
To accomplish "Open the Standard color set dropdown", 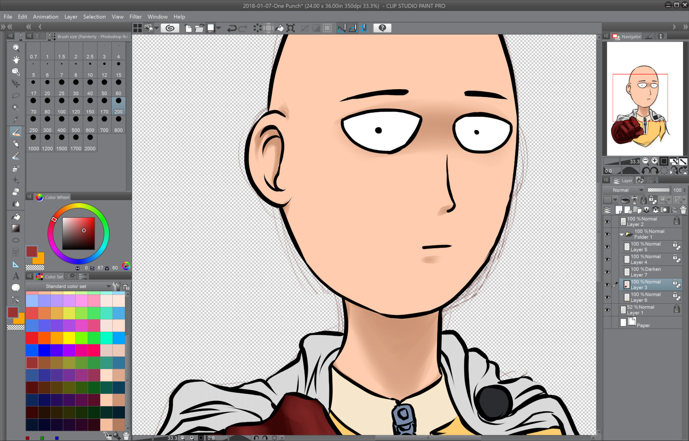I will (x=68, y=286).
